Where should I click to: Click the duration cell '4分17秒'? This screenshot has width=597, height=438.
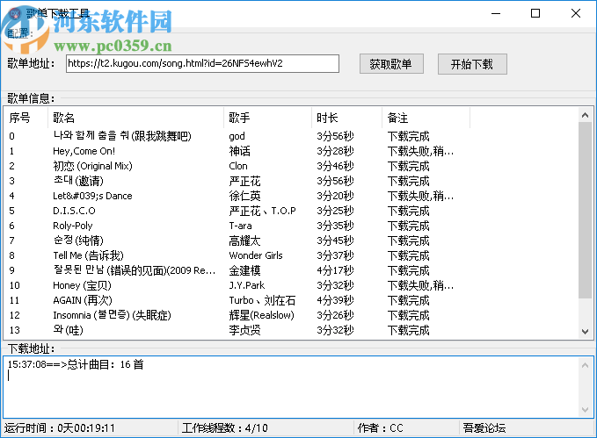click(x=336, y=270)
